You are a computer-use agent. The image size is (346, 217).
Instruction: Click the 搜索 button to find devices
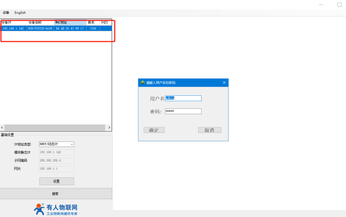(x=56, y=194)
